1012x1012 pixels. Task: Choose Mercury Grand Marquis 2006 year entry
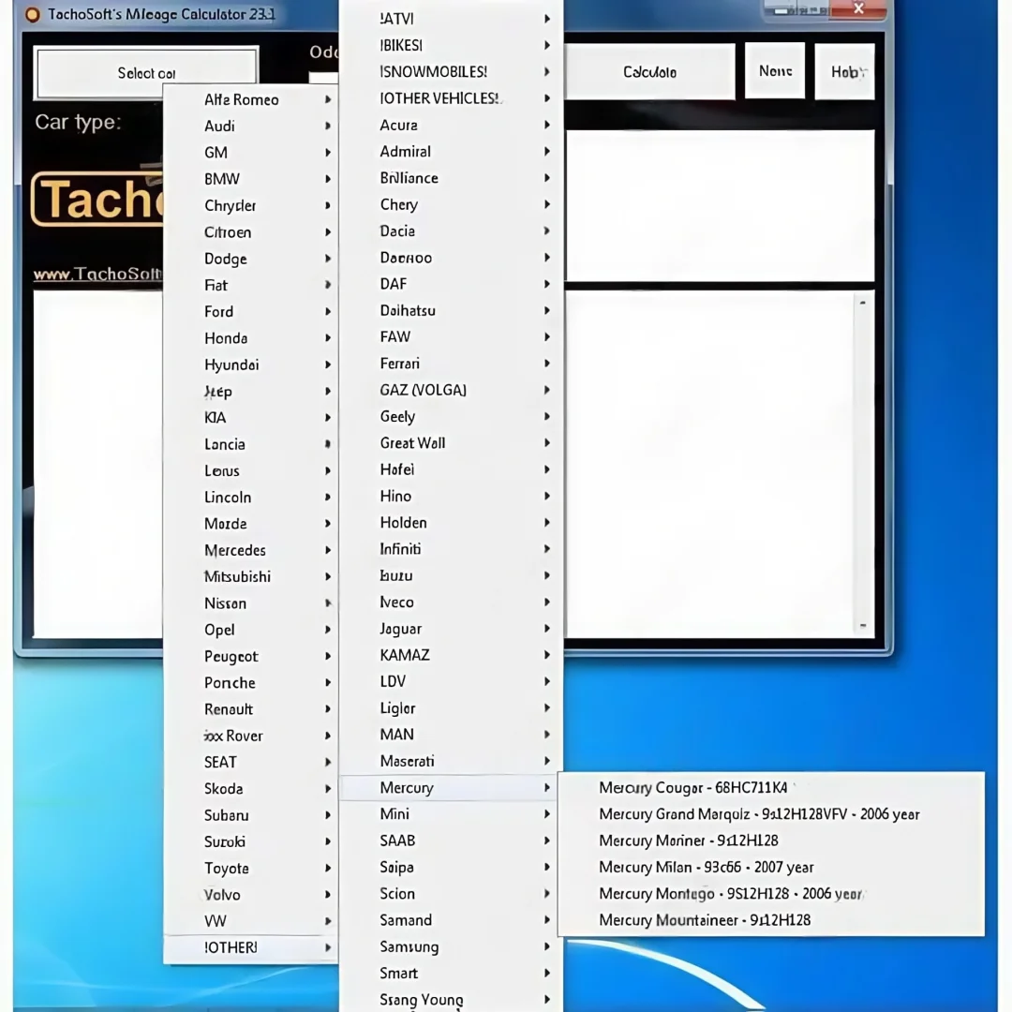(x=770, y=814)
